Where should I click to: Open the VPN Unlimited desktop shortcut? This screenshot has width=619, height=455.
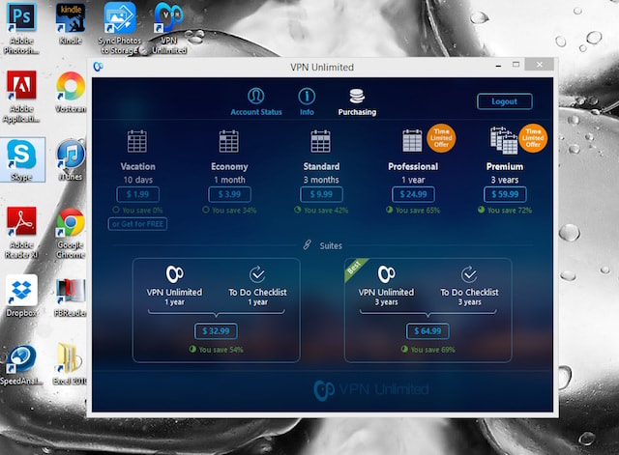(169, 28)
